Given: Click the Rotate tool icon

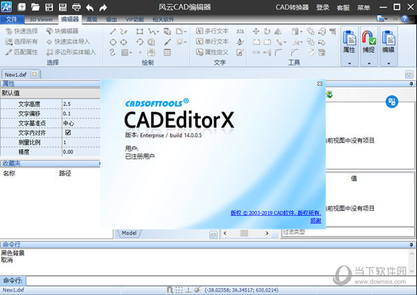Looking at the screenshot, I should (x=267, y=31).
